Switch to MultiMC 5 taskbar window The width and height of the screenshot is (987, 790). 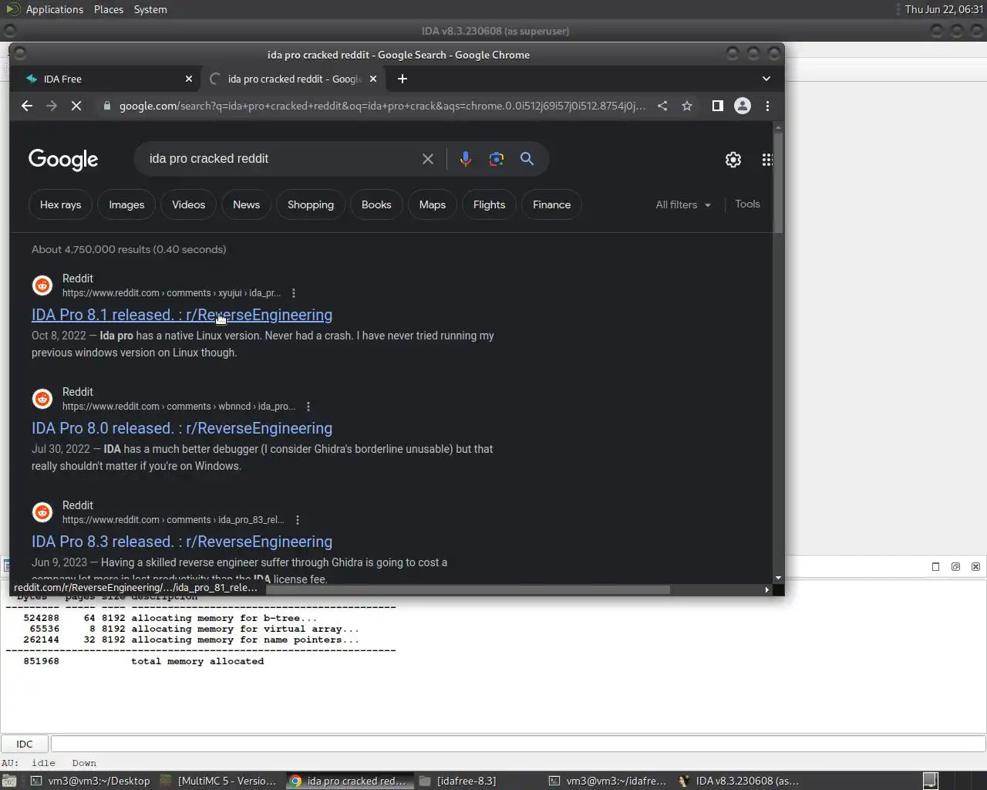219,781
